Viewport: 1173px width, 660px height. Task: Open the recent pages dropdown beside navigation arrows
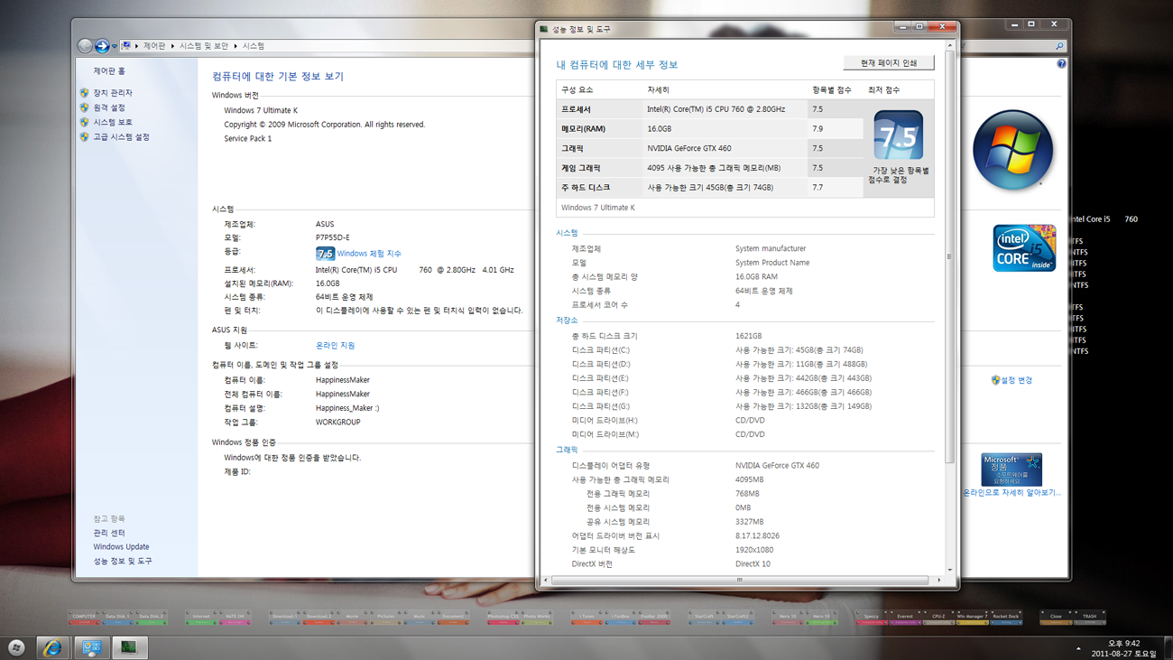point(115,46)
